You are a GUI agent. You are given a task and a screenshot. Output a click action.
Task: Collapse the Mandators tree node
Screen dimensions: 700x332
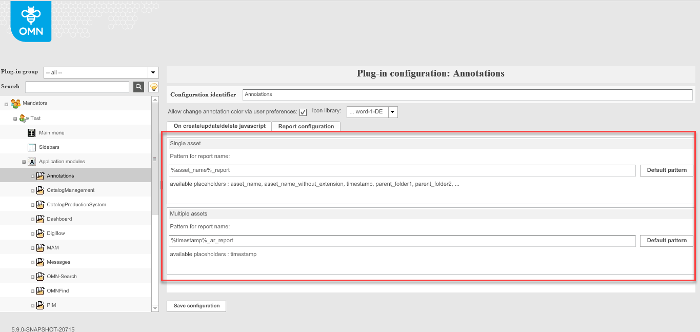6,103
